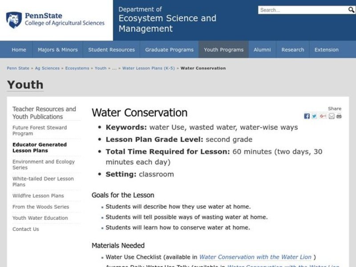Image resolution: width=356 pixels, height=267 pixels.
Task: Select Educator Generated Lesson Plans in sidebar
Action: [40, 147]
